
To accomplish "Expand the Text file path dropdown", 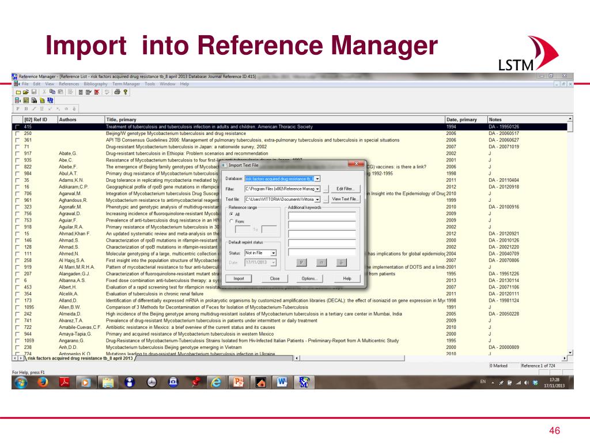I will (317, 199).
